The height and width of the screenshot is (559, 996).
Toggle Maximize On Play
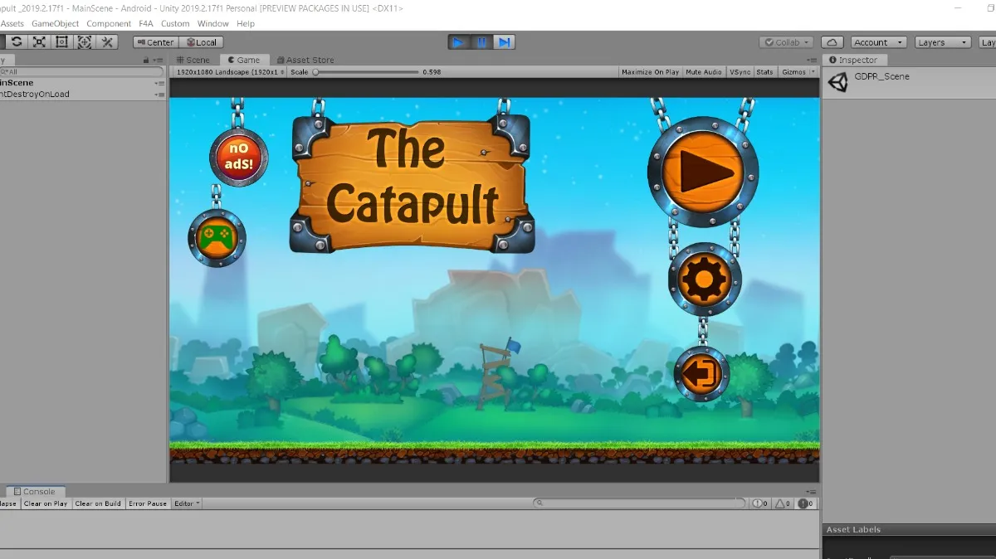tap(650, 72)
